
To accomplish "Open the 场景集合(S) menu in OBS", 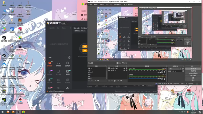I will coord(117,5).
